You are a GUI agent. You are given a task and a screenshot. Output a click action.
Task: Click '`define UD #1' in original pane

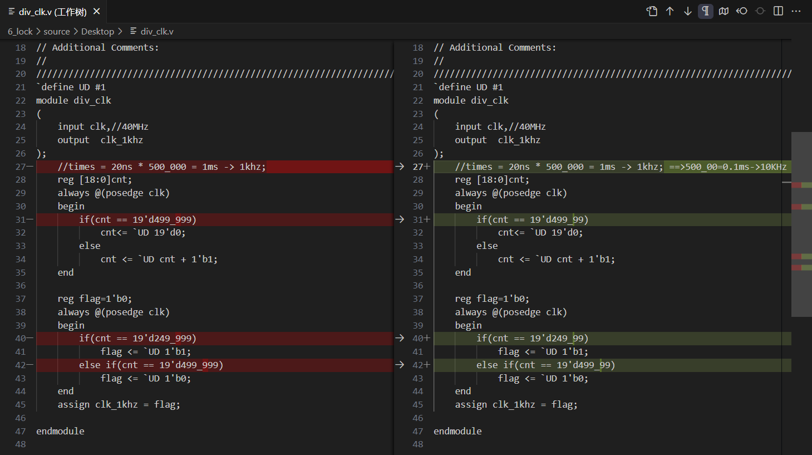pyautogui.click(x=71, y=87)
